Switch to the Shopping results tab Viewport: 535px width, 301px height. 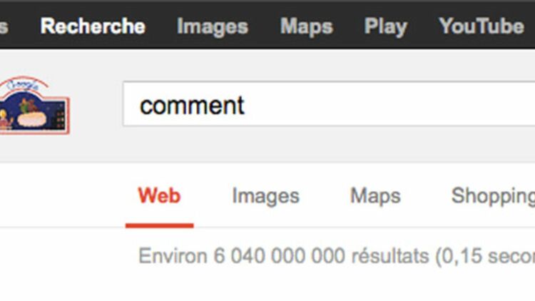493,197
